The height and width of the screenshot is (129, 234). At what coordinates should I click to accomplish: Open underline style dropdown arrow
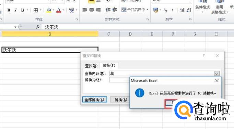(27, 10)
